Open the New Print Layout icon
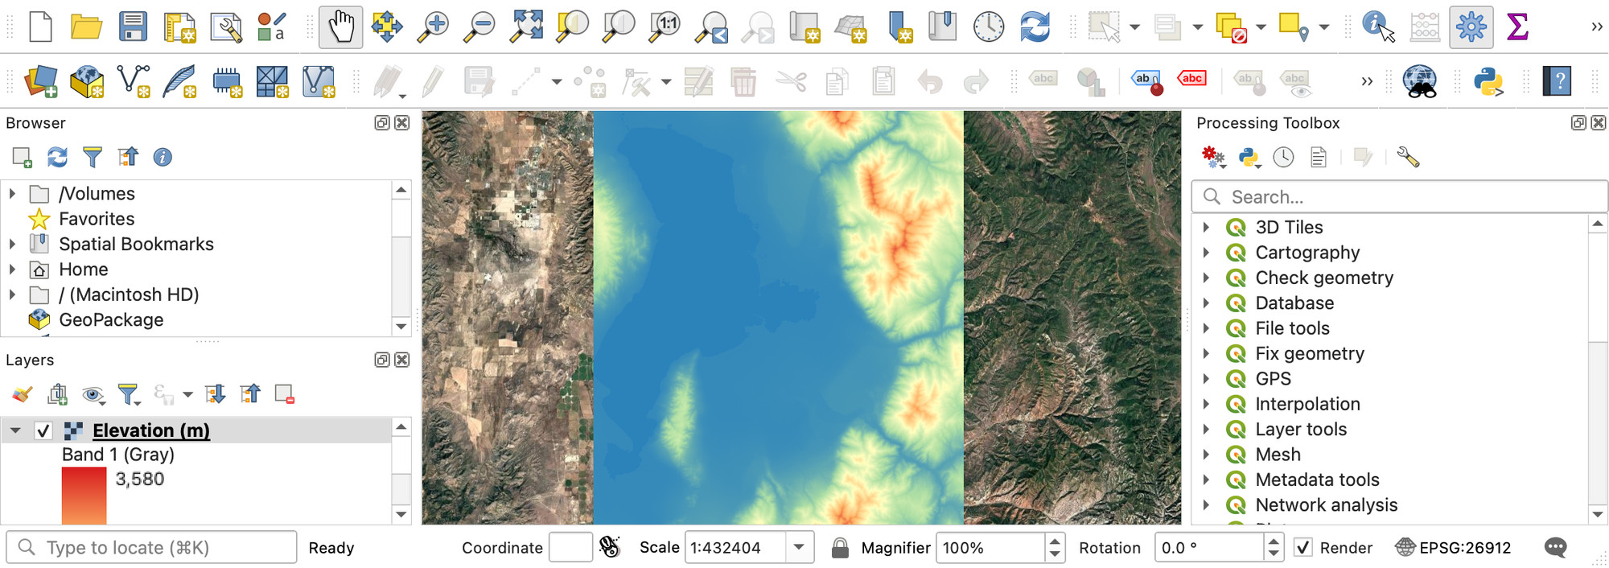 pos(179,27)
